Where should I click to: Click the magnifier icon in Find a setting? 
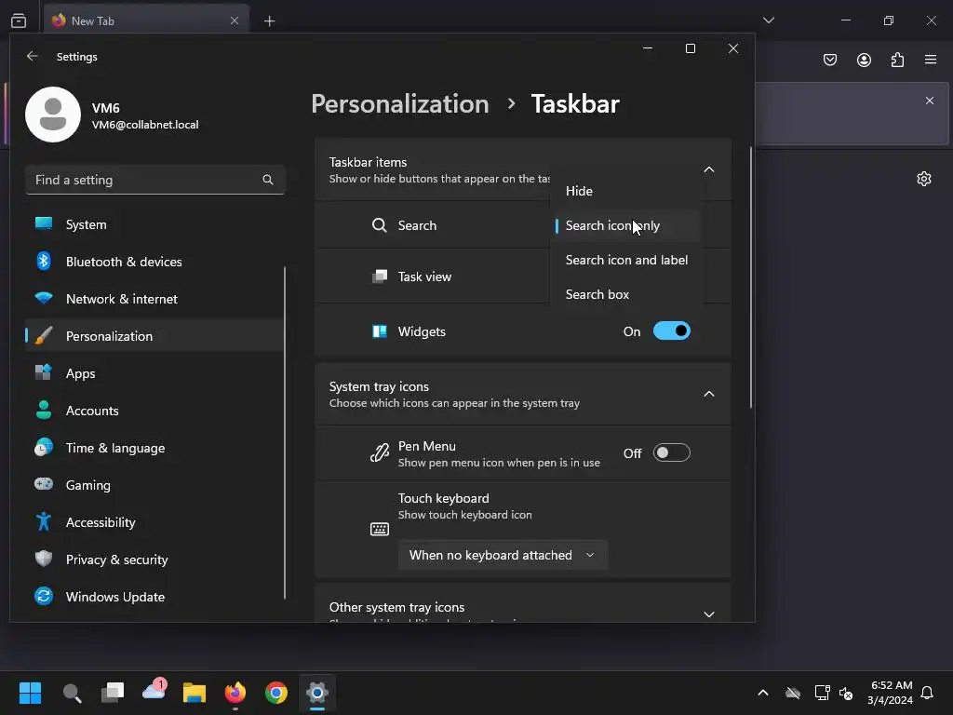(x=268, y=180)
